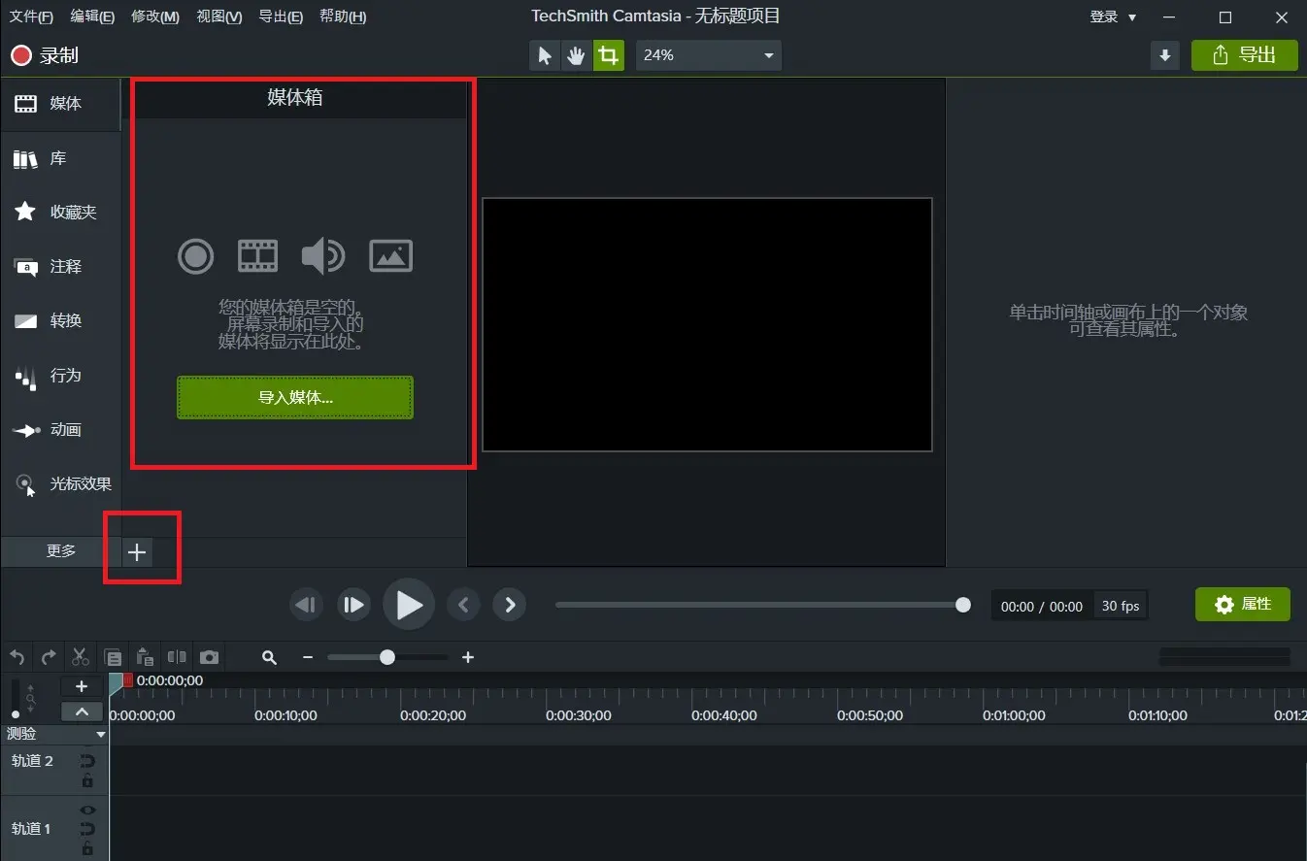Open the 动画 animations tab
This screenshot has width=1307, height=861.
coord(60,429)
